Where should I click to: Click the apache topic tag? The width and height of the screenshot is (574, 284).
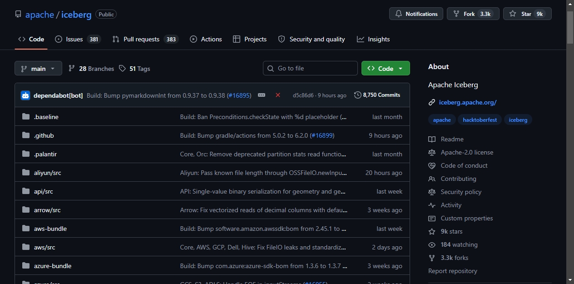click(x=442, y=120)
